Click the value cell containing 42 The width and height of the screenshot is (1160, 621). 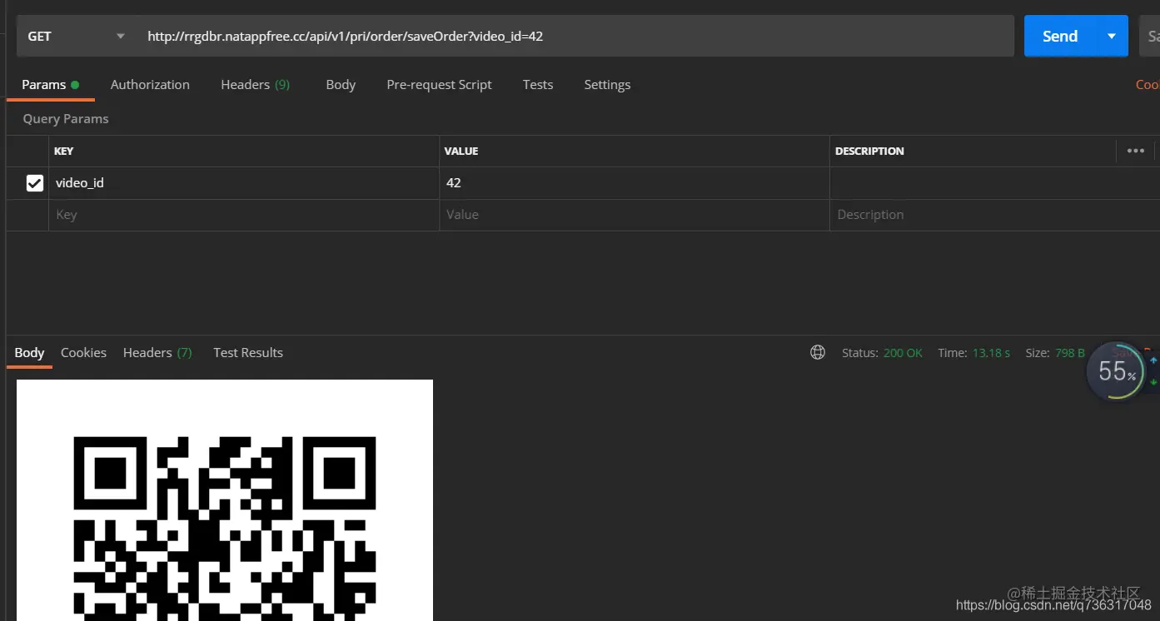(x=635, y=183)
